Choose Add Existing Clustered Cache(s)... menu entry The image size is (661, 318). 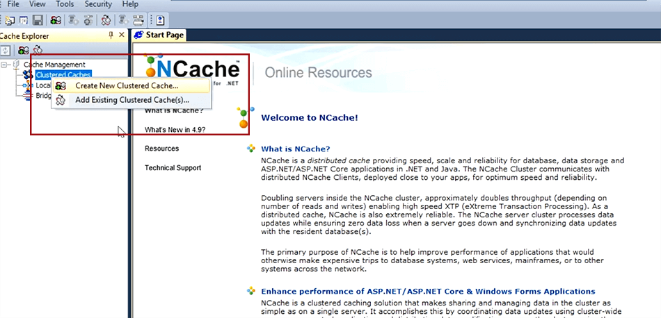[131, 100]
